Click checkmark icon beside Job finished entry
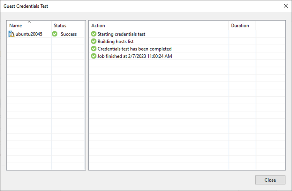Image resolution: width=292 pixels, height=191 pixels. 94,56
